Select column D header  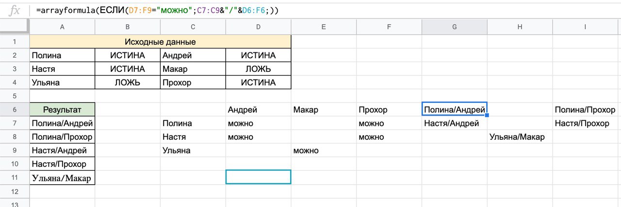click(x=258, y=27)
